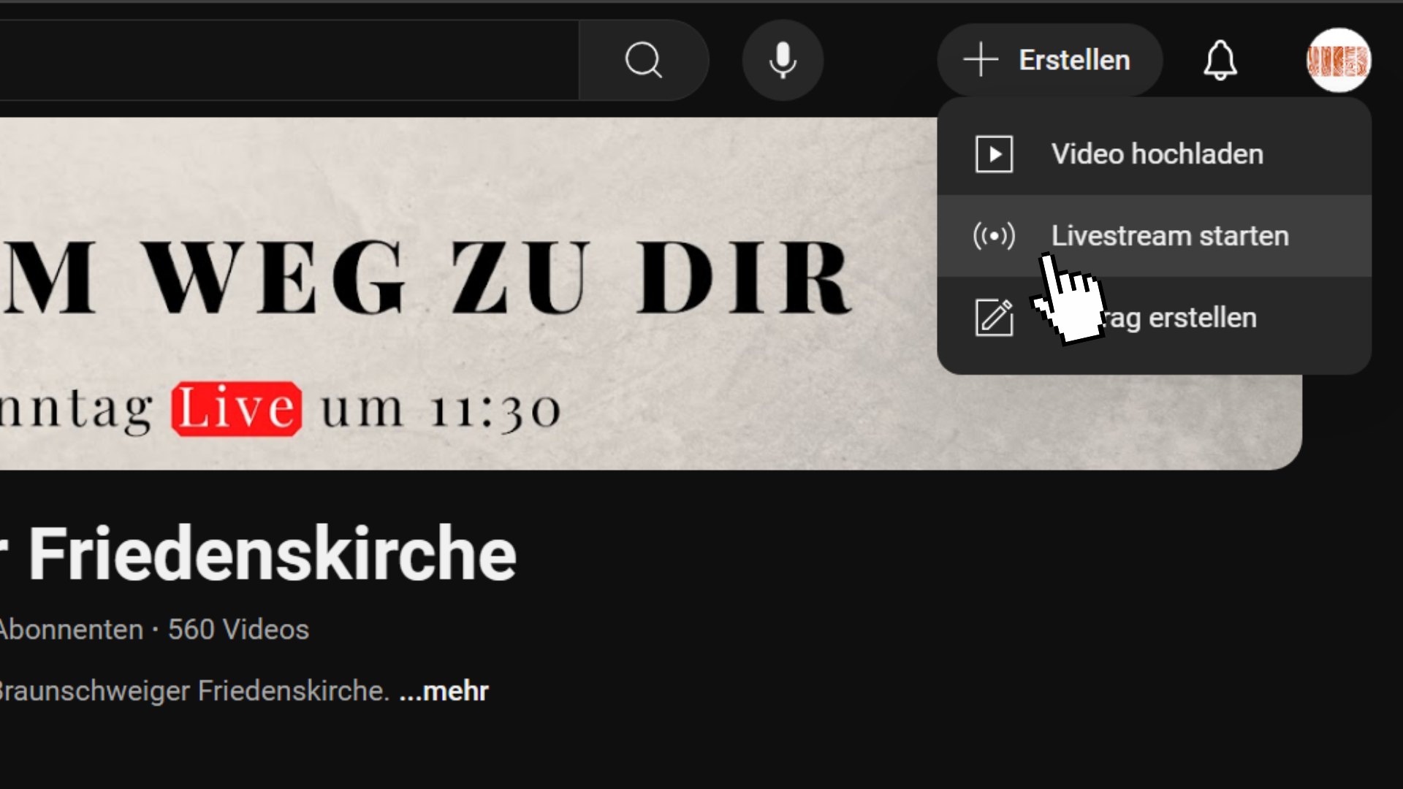Open the account menu from the profile avatar
Screen dimensions: 1403x789
pos(1339,60)
